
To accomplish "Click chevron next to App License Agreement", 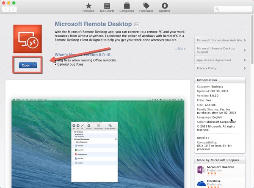I will click(245, 60).
